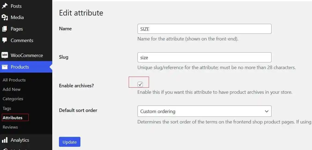Viewport: 312px width, 150px height.
Task: Click the Pages icon in sidebar
Action: click(5, 29)
